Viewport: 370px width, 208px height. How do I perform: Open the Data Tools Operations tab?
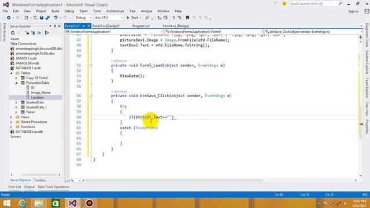[54, 187]
